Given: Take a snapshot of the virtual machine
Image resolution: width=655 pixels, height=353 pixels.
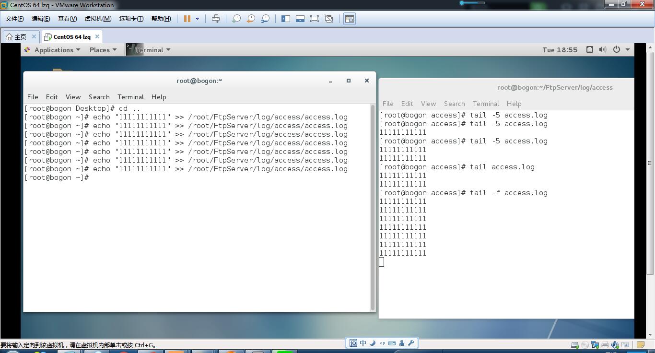Looking at the screenshot, I should pyautogui.click(x=236, y=19).
